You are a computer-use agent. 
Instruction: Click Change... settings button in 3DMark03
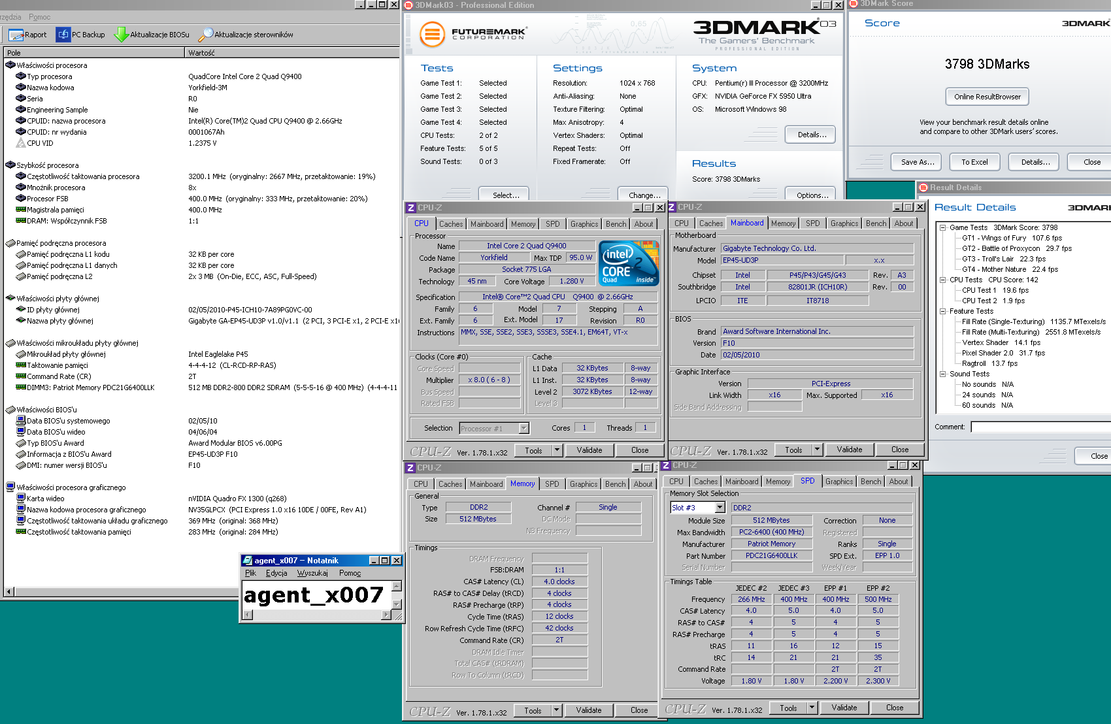coord(644,195)
